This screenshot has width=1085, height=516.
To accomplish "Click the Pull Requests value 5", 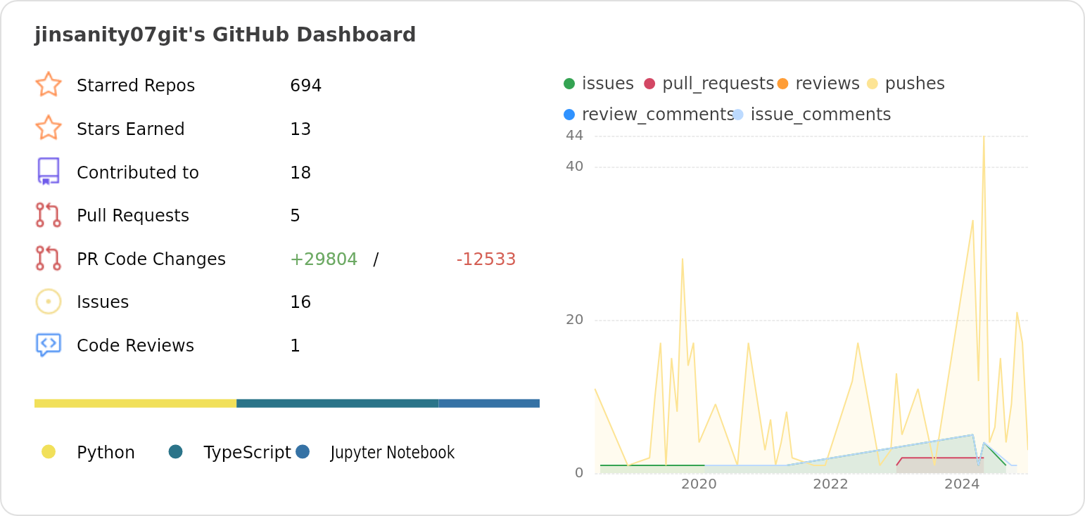I will (296, 216).
